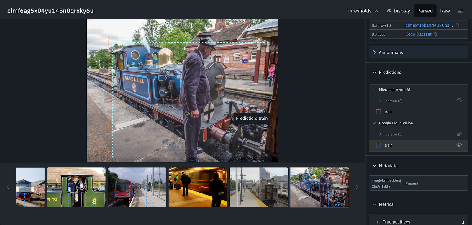Open the Thresholds dropdown
Image resolution: width=472 pixels, height=225 pixels.
pyautogui.click(x=362, y=11)
